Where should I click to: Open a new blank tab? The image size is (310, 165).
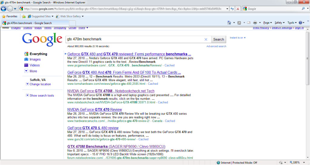pos(72,23)
